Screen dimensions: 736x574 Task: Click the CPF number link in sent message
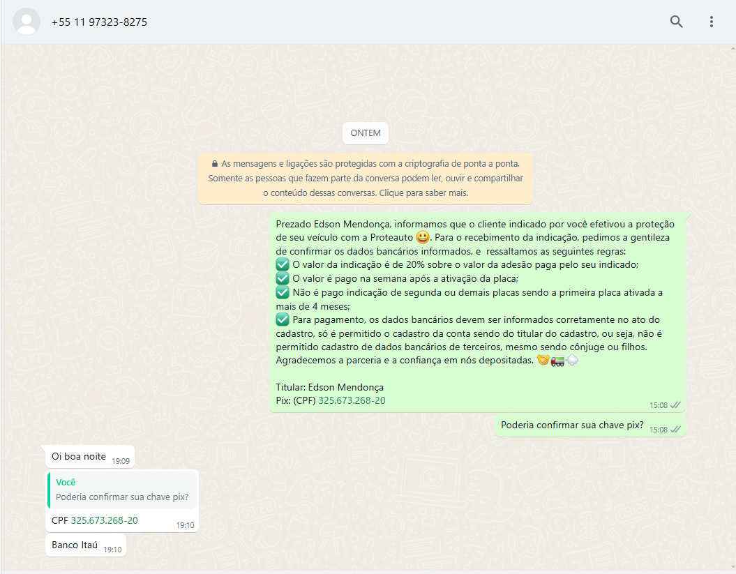coord(352,400)
